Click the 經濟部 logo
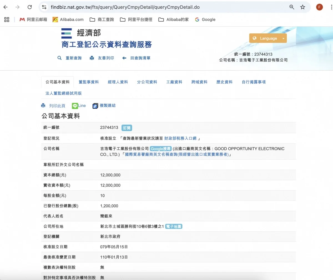 81,33
